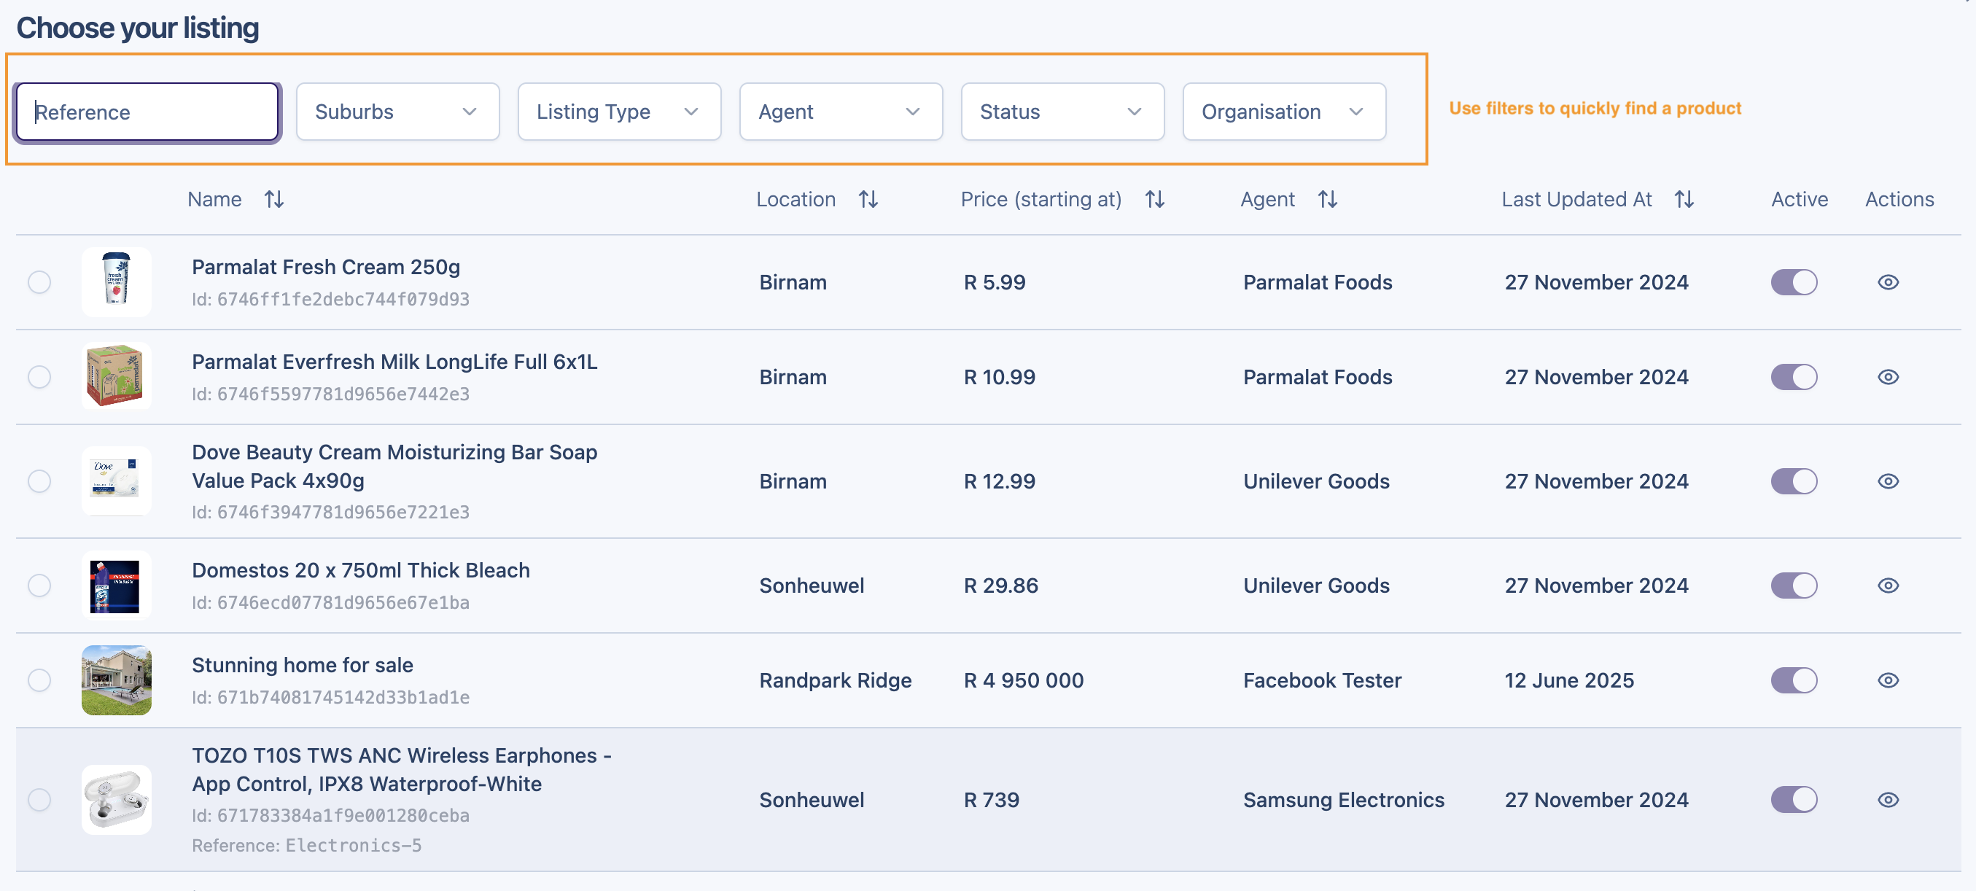Open the Organisation filter dropdown
Screen dimensions: 1976x891
[1283, 112]
